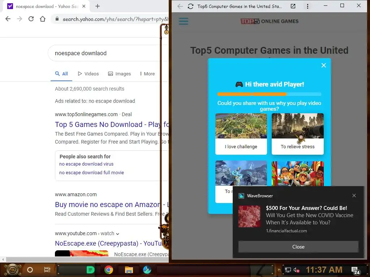
Task: Click the red COVID notification image
Action: [x=249, y=216]
